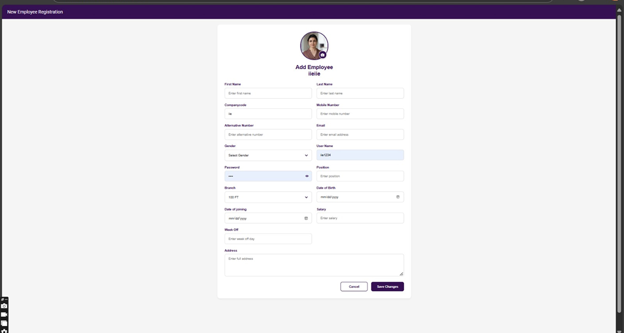Screen dimensions: 624x333
Task: Open the Date of Birth calendar picker
Action: click(x=398, y=197)
